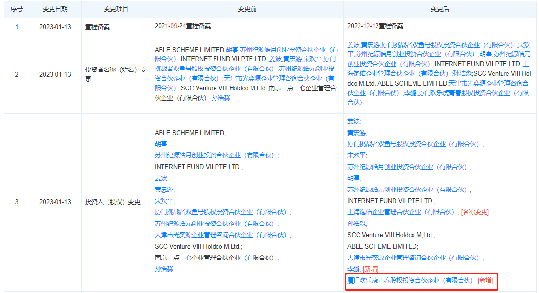This screenshot has width=539, height=293.
Task: Open 黄忠游 link in row 3 变更前 list
Action: pyautogui.click(x=163, y=190)
